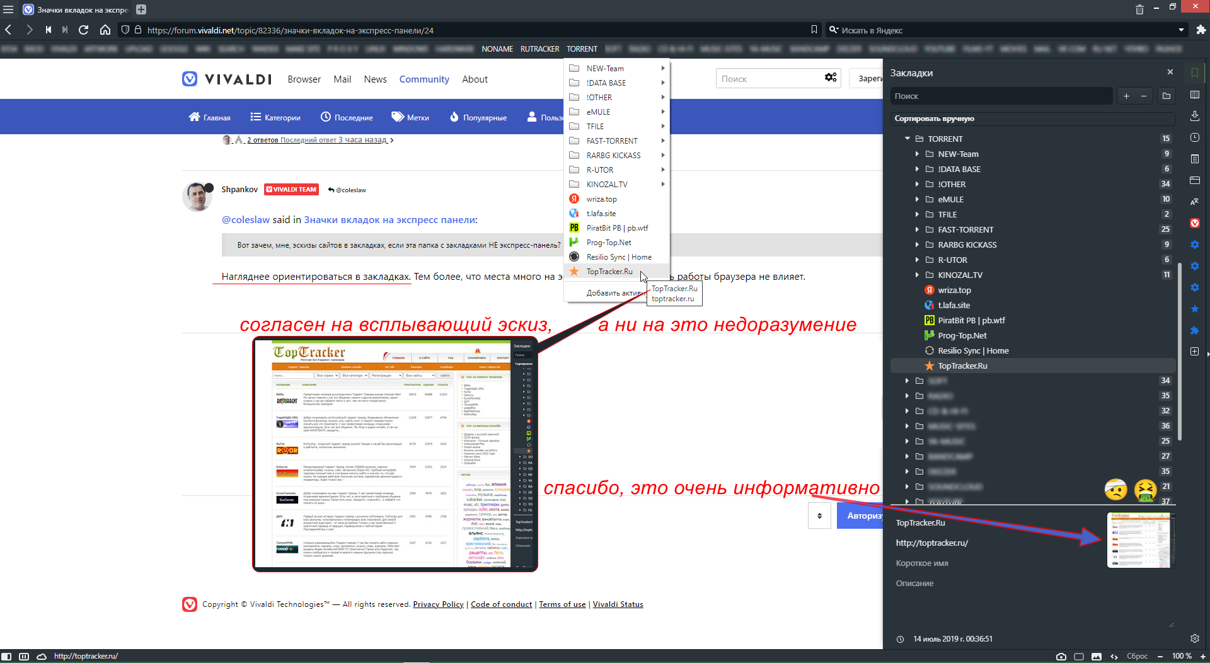Screen dimensions: 1210x663
Task: Open the Translate side panel
Action: pyautogui.click(x=1194, y=202)
